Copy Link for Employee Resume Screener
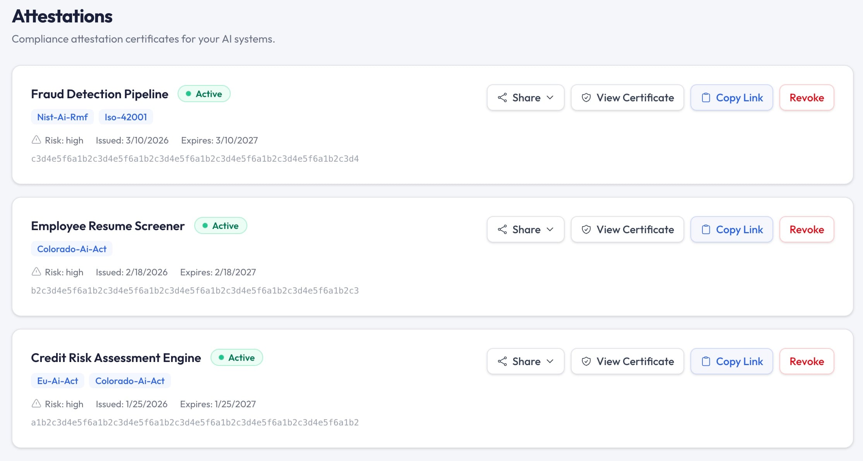 [731, 229]
